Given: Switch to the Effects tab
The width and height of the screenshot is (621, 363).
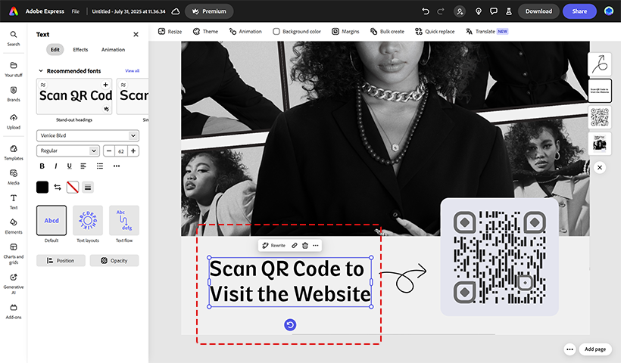Looking at the screenshot, I should click(80, 49).
